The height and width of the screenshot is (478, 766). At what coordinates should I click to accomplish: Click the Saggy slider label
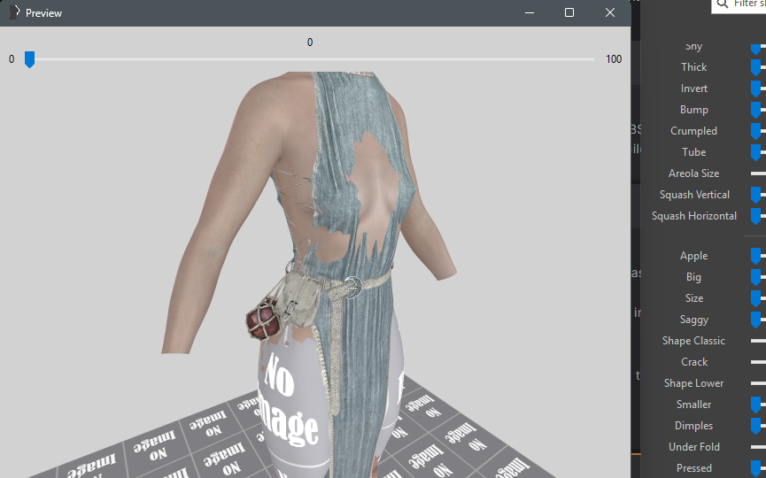click(x=693, y=320)
